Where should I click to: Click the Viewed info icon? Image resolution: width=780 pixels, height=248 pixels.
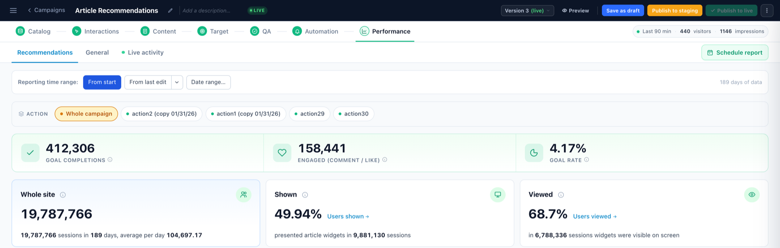561,195
